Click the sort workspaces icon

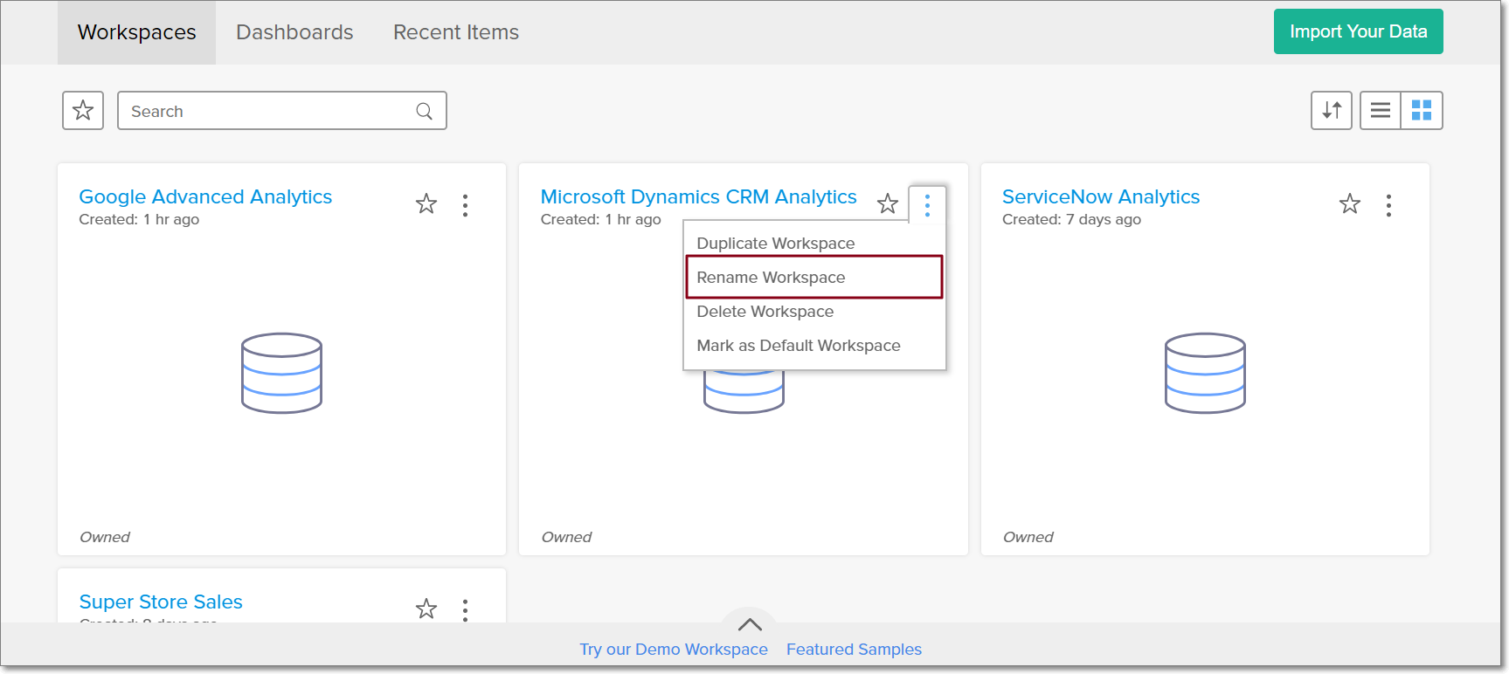[x=1331, y=111]
